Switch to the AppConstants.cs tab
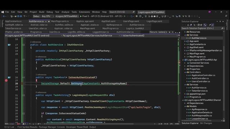230x129 pixels. click(13, 21)
